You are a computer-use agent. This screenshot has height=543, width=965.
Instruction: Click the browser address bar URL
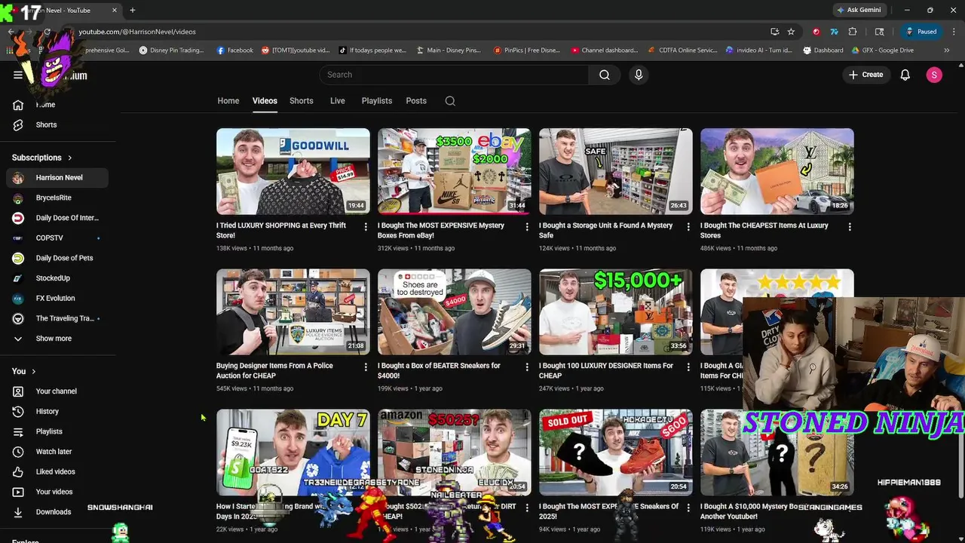pyautogui.click(x=137, y=32)
